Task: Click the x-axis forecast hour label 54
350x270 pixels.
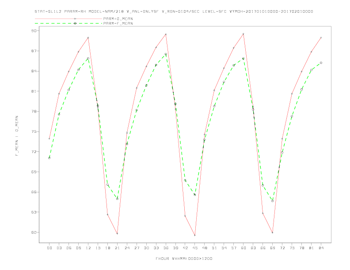Action: 224,248
